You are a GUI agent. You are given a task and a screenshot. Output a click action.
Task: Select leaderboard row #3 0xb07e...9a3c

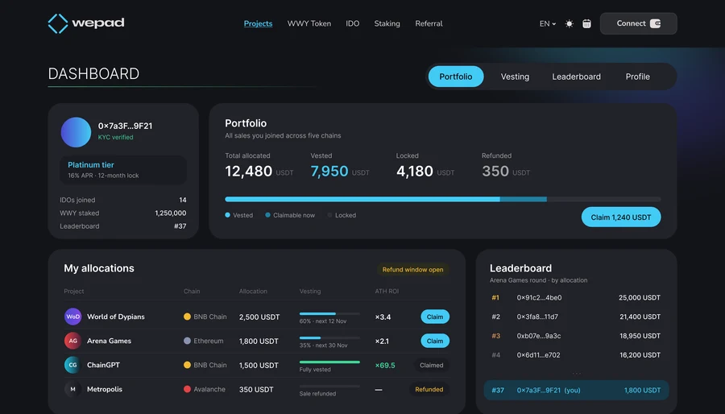(576, 336)
